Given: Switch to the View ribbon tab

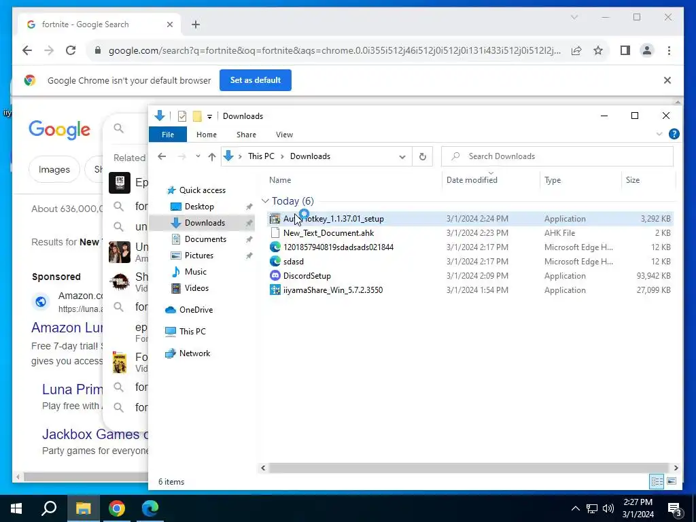Looking at the screenshot, I should pos(284,135).
